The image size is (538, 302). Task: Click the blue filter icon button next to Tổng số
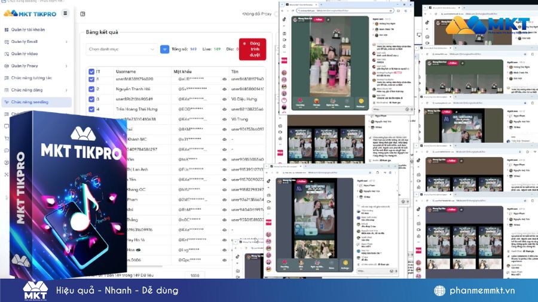pos(165,50)
